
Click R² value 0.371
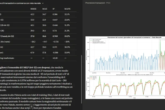[55, 47]
